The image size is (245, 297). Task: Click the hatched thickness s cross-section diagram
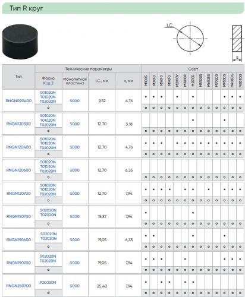click(x=237, y=43)
